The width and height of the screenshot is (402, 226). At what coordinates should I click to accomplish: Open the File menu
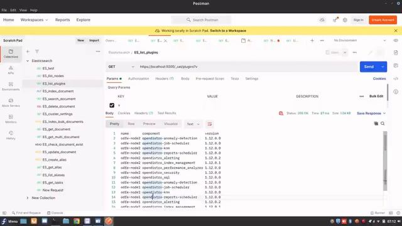(4, 10)
